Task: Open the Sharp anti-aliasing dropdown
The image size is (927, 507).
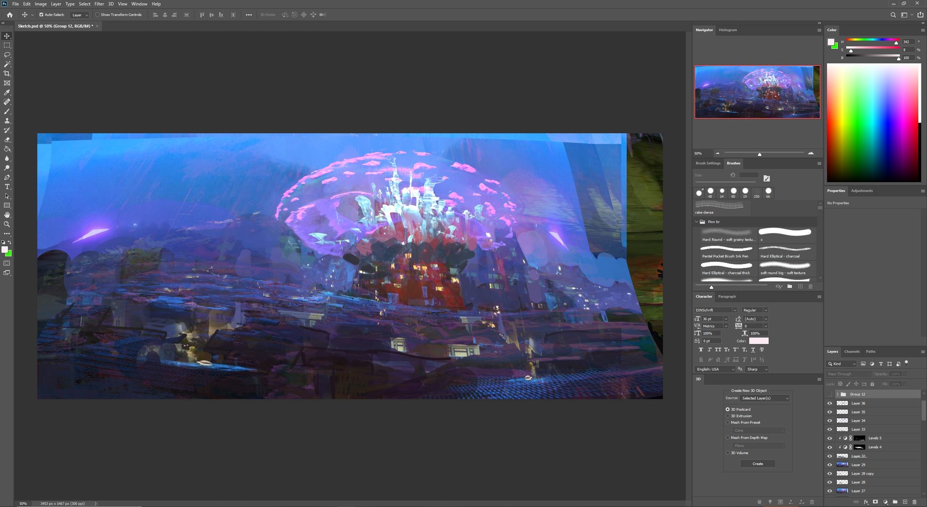Action: coord(765,369)
